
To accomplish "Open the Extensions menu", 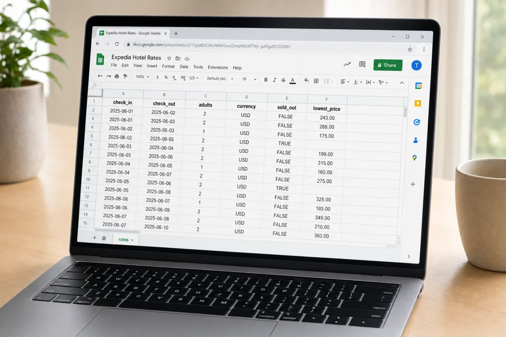I will click(218, 67).
